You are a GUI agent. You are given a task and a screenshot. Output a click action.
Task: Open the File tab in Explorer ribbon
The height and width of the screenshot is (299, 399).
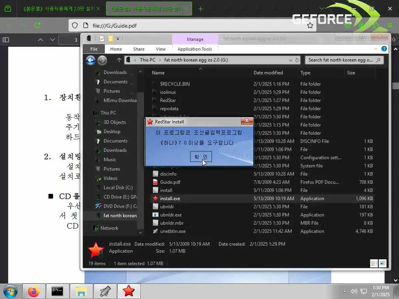(x=94, y=49)
